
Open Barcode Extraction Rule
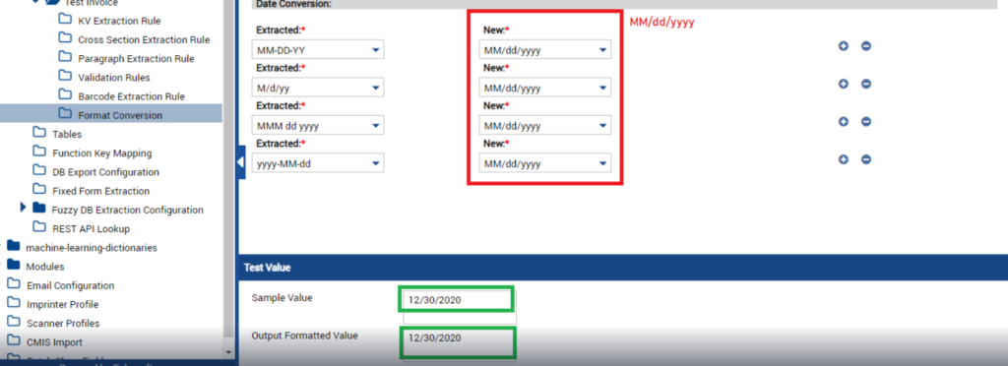[131, 96]
